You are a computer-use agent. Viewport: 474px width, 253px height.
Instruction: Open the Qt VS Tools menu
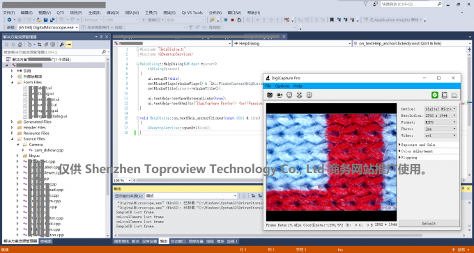(x=192, y=13)
